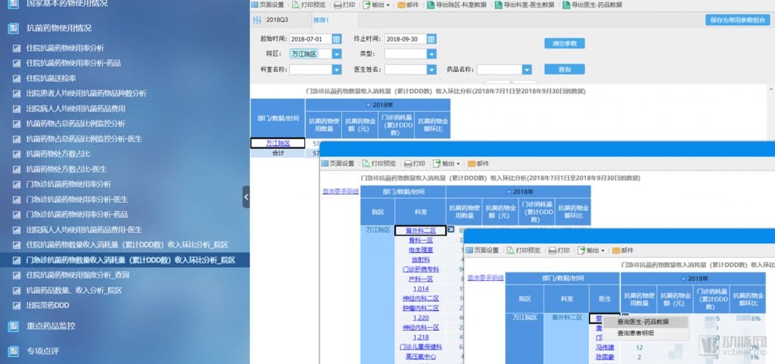Click the 清空参数 button
Viewport: 775px width, 364px height.
pos(565,43)
